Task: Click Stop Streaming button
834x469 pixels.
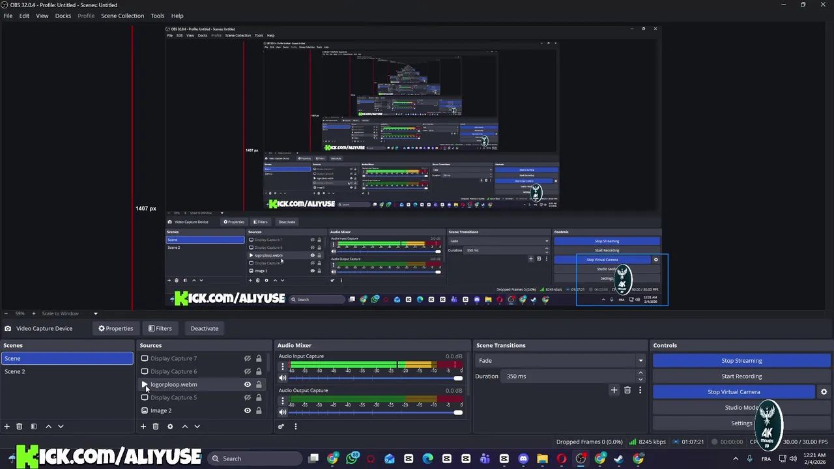Action: coord(741,360)
